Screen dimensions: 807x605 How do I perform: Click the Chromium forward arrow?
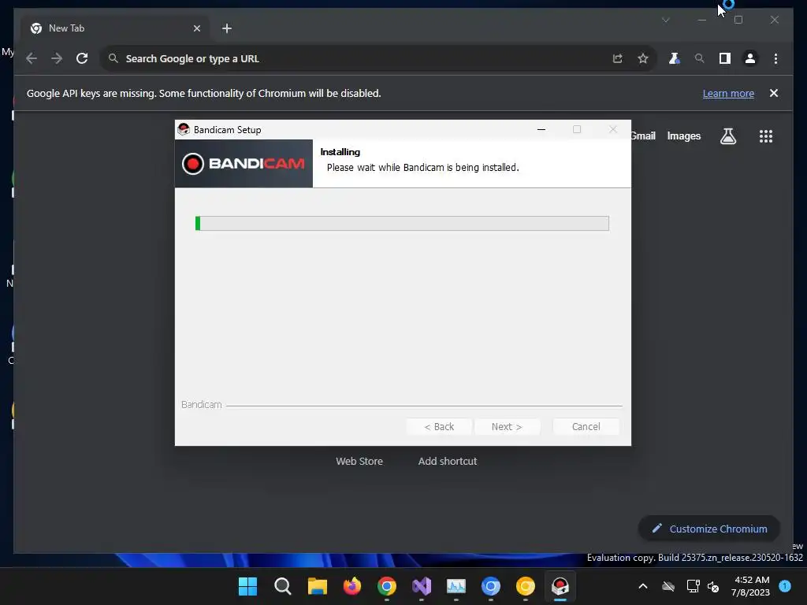[x=57, y=58]
